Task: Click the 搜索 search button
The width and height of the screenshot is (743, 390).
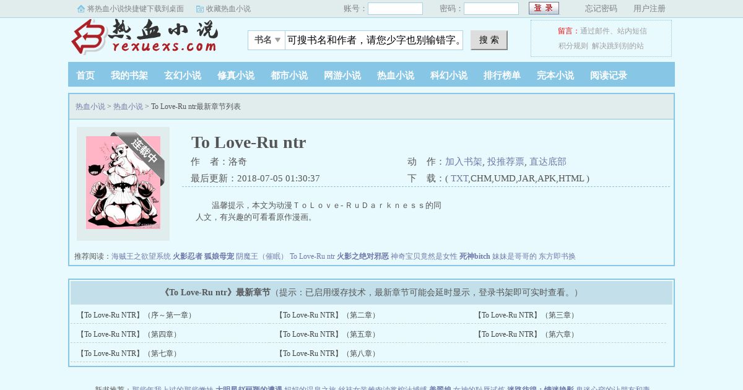Action: point(489,40)
